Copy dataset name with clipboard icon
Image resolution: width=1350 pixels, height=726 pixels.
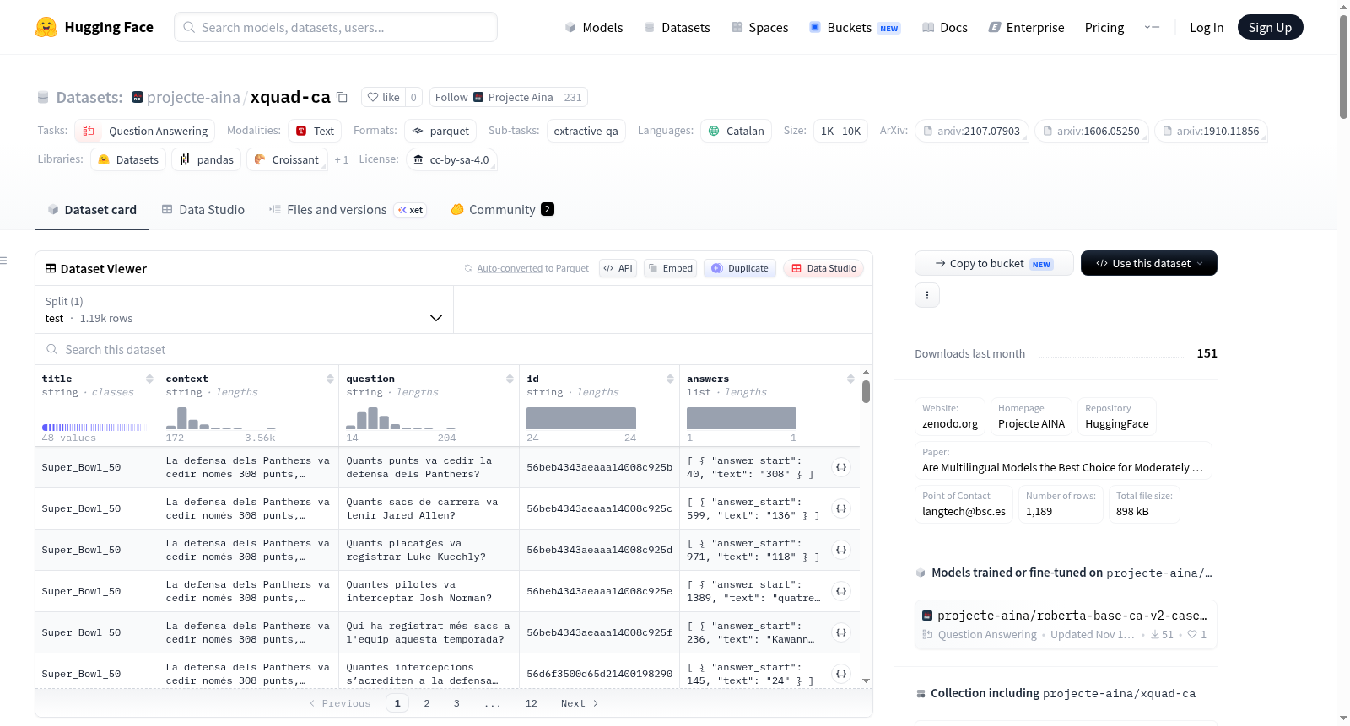(342, 97)
